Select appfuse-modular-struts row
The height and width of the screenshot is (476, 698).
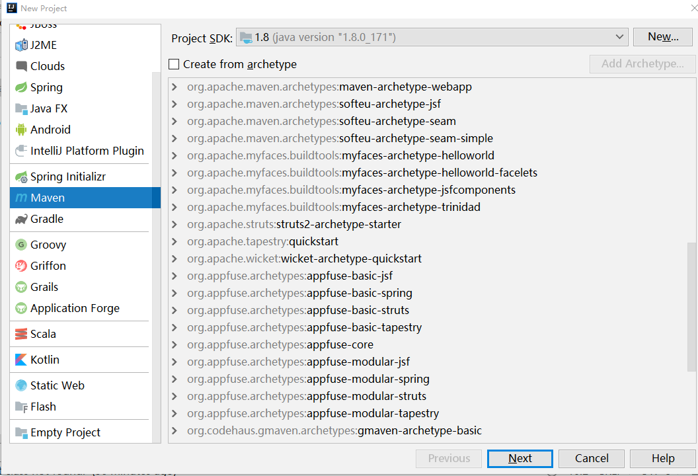(307, 396)
